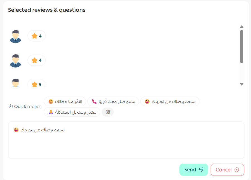
Task: Click the second review's 4-star rating badge
Action: tap(36, 60)
